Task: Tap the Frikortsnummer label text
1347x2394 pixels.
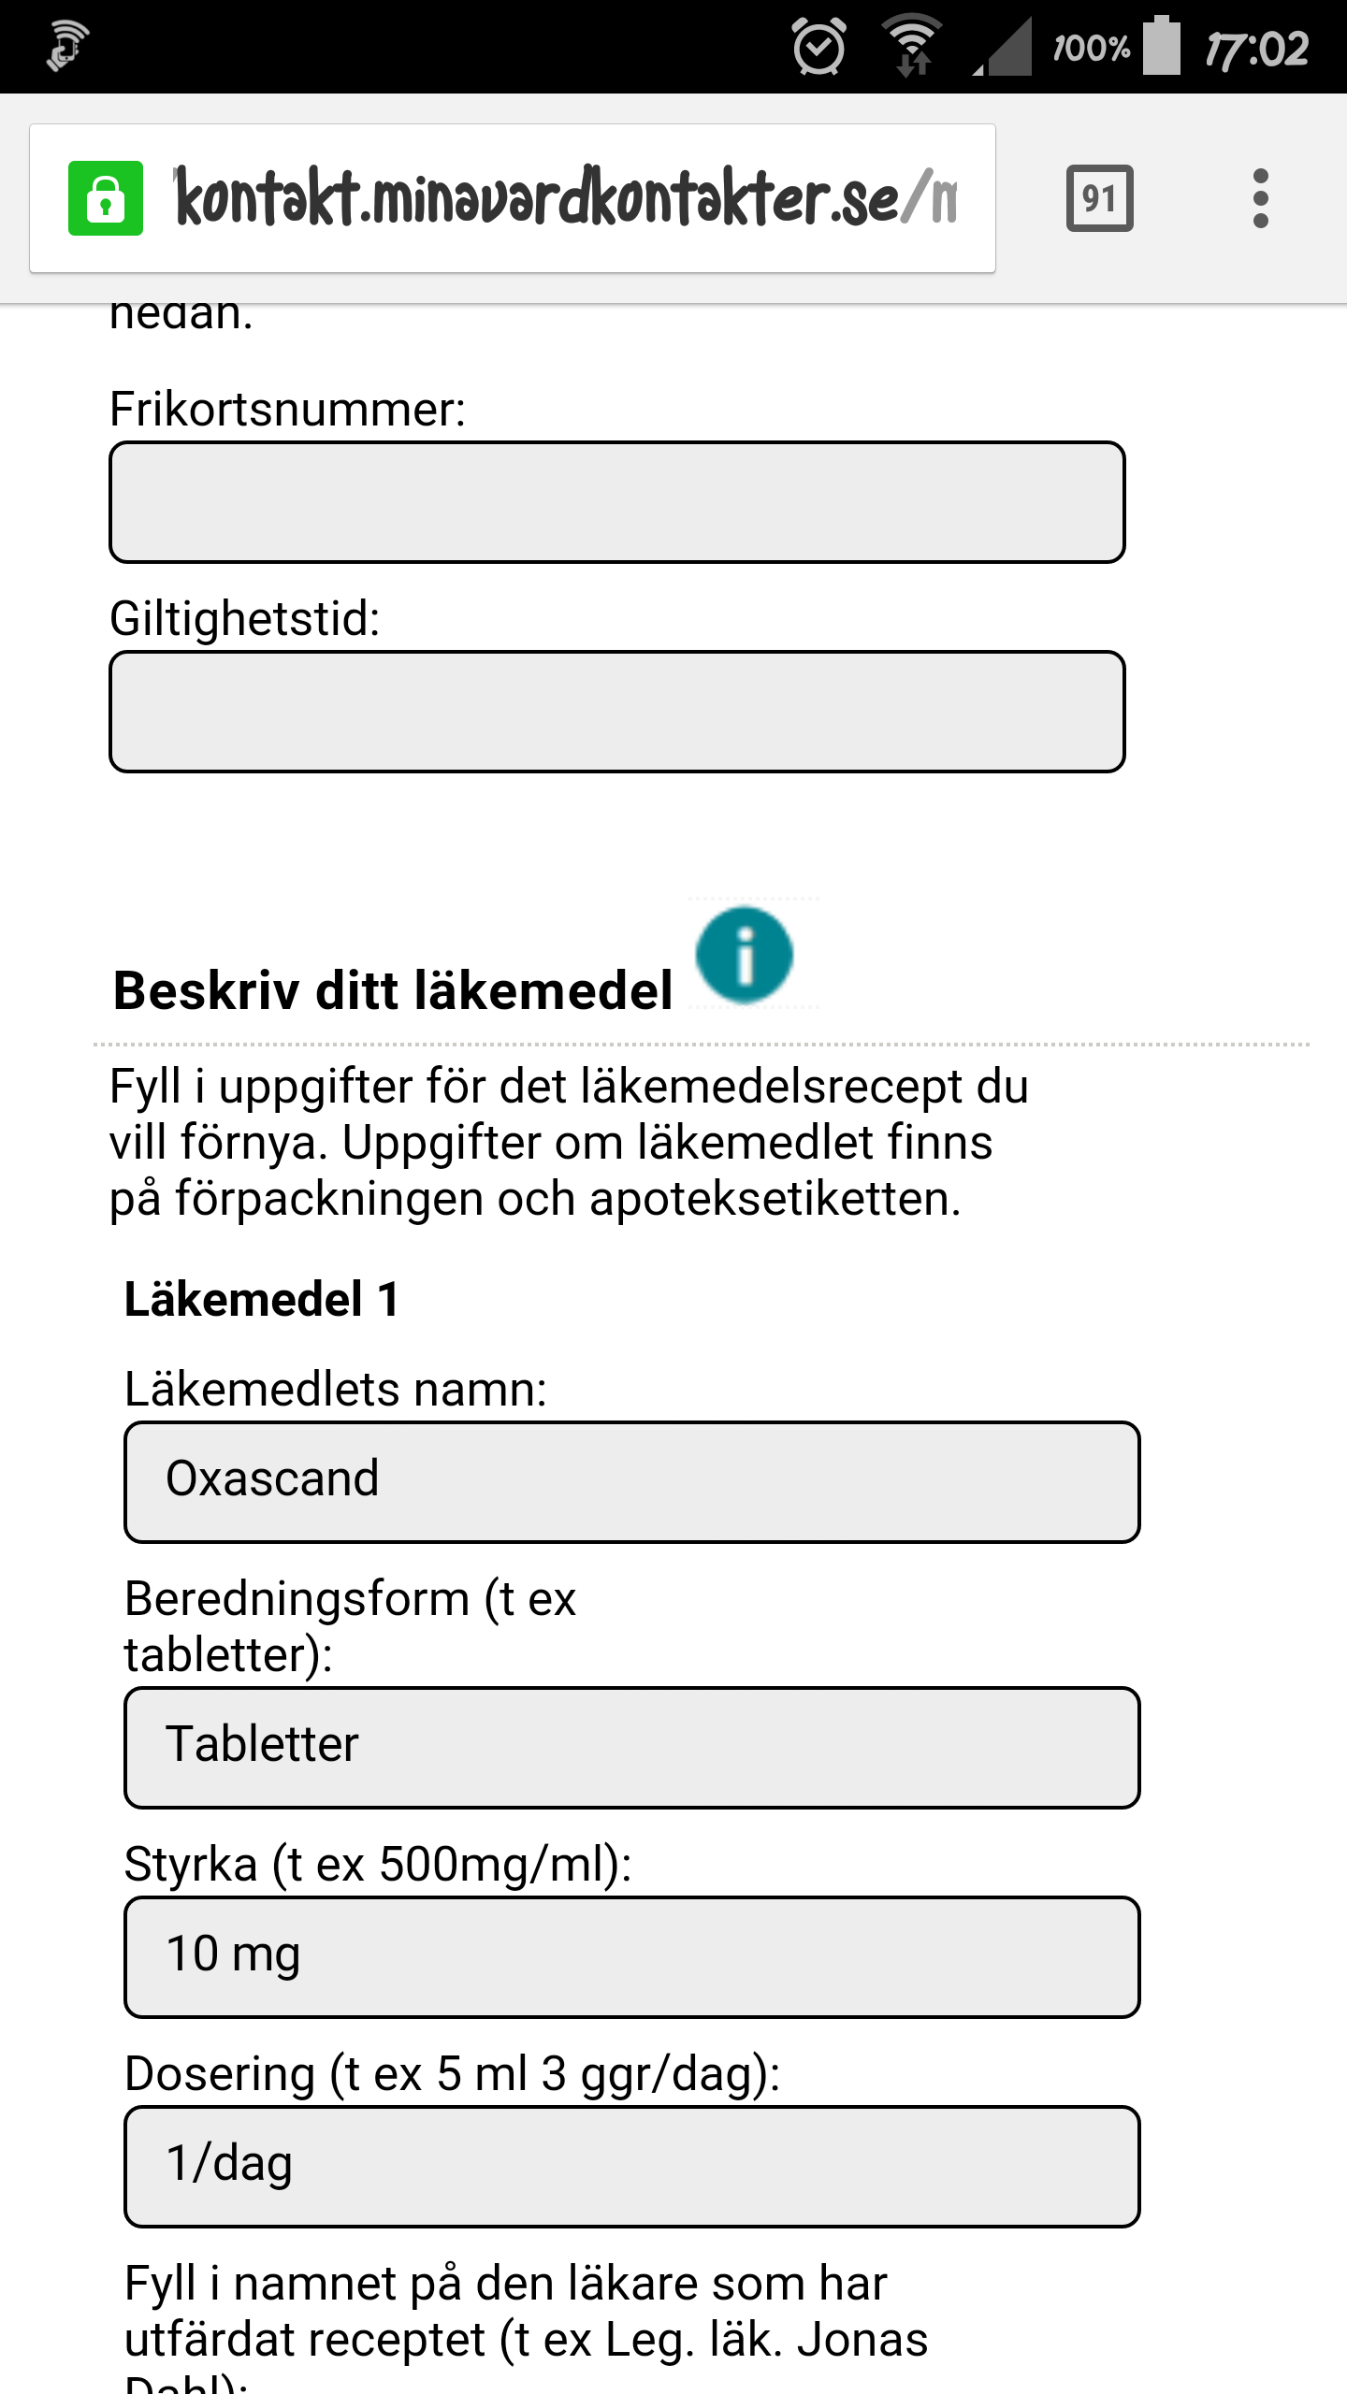Action: coord(287,410)
